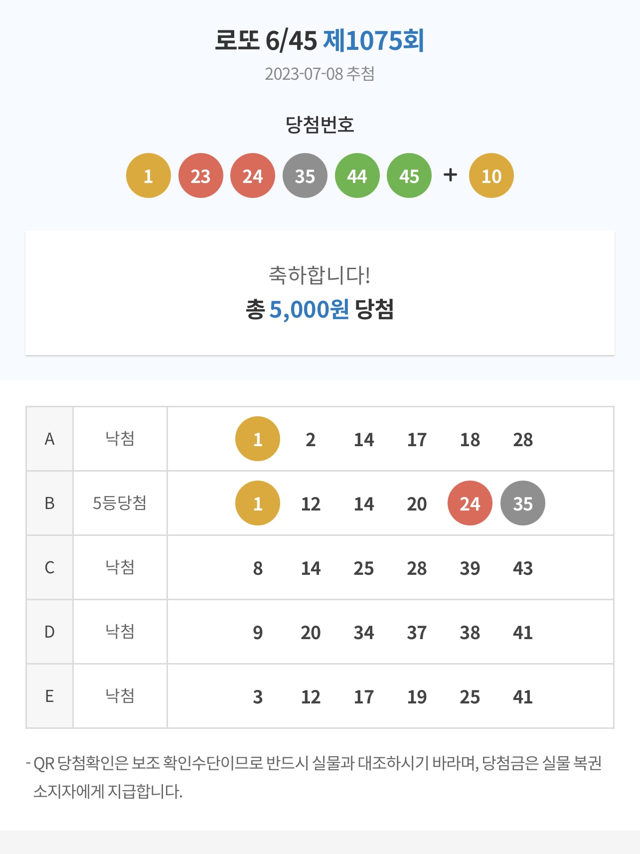This screenshot has width=640, height=854.
Task: Click the green winning ball number 45
Action: [x=409, y=175]
